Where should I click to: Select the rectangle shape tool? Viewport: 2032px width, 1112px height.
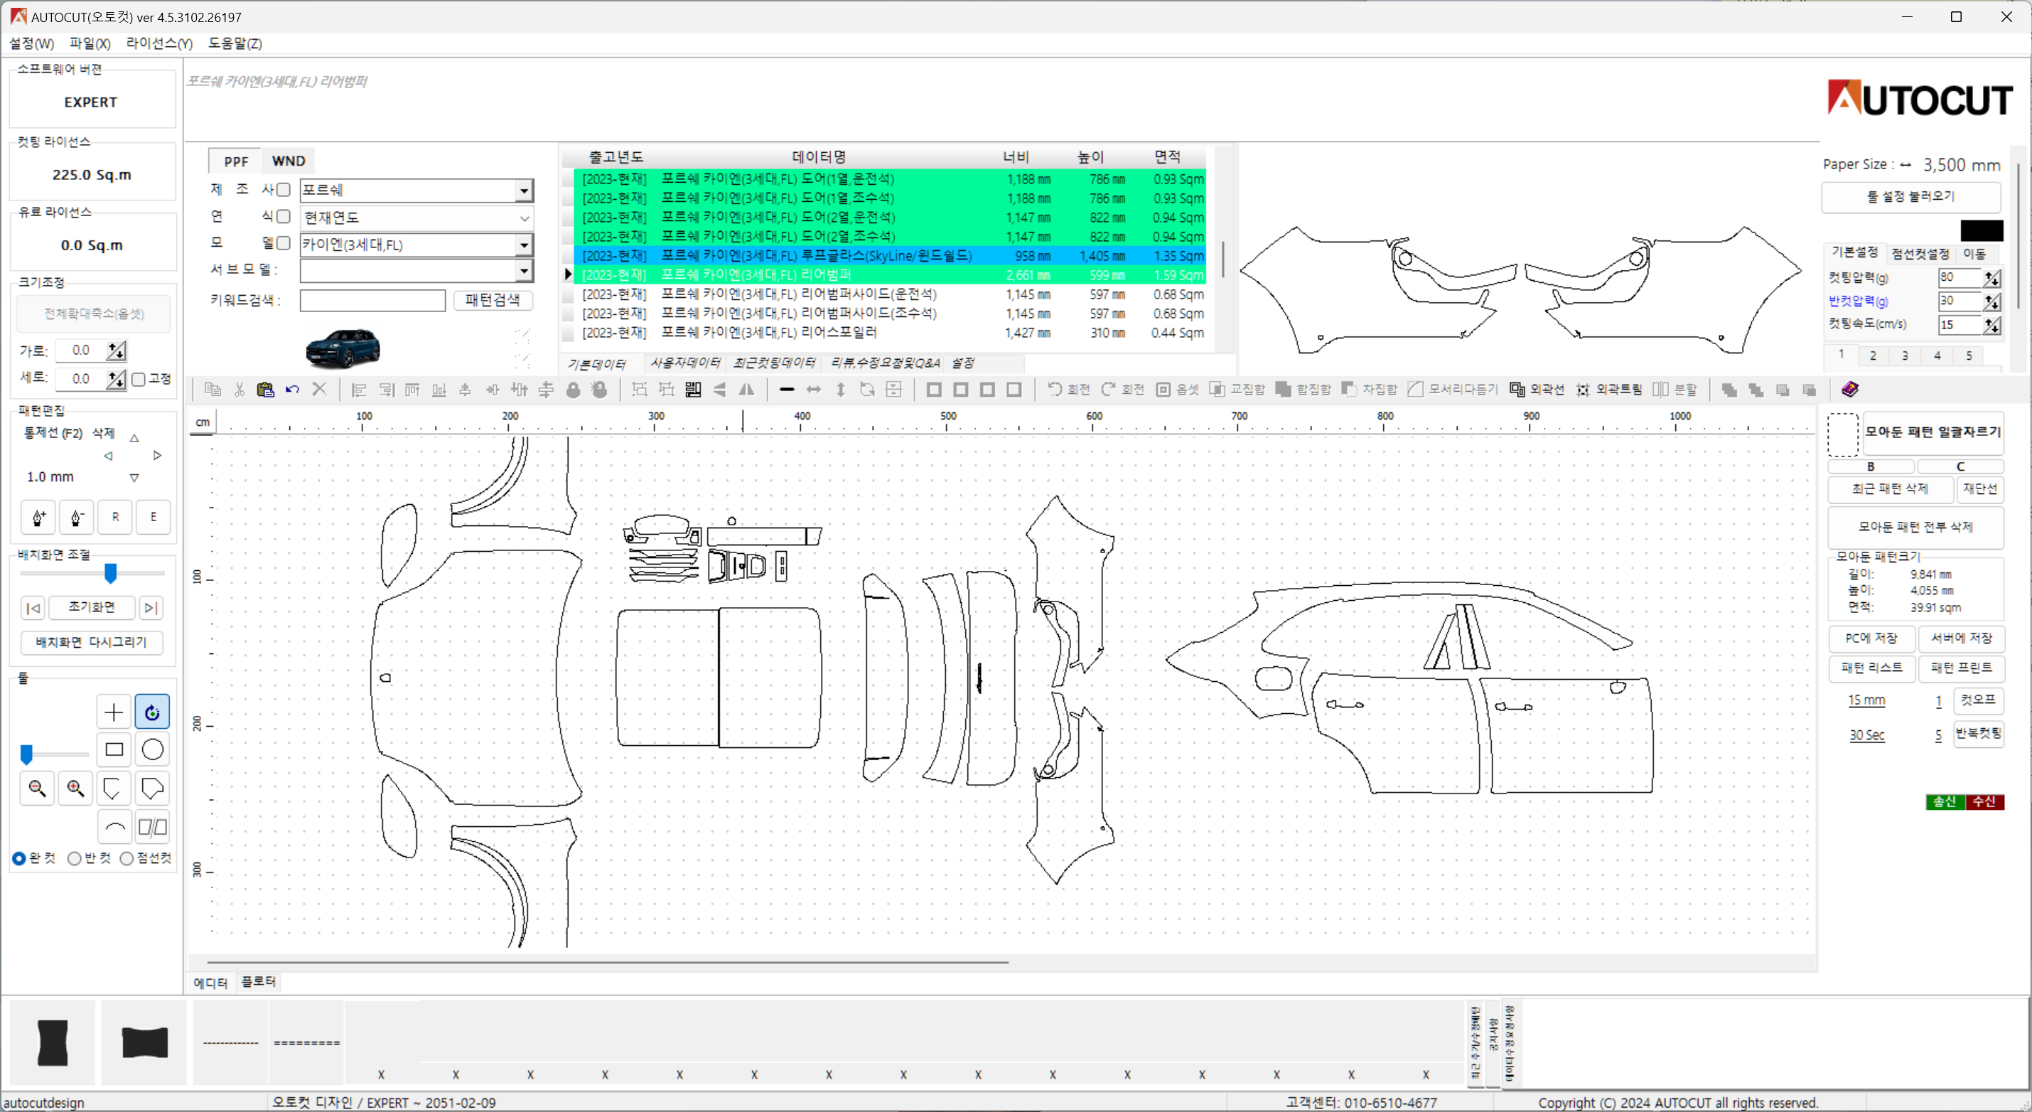click(x=114, y=750)
